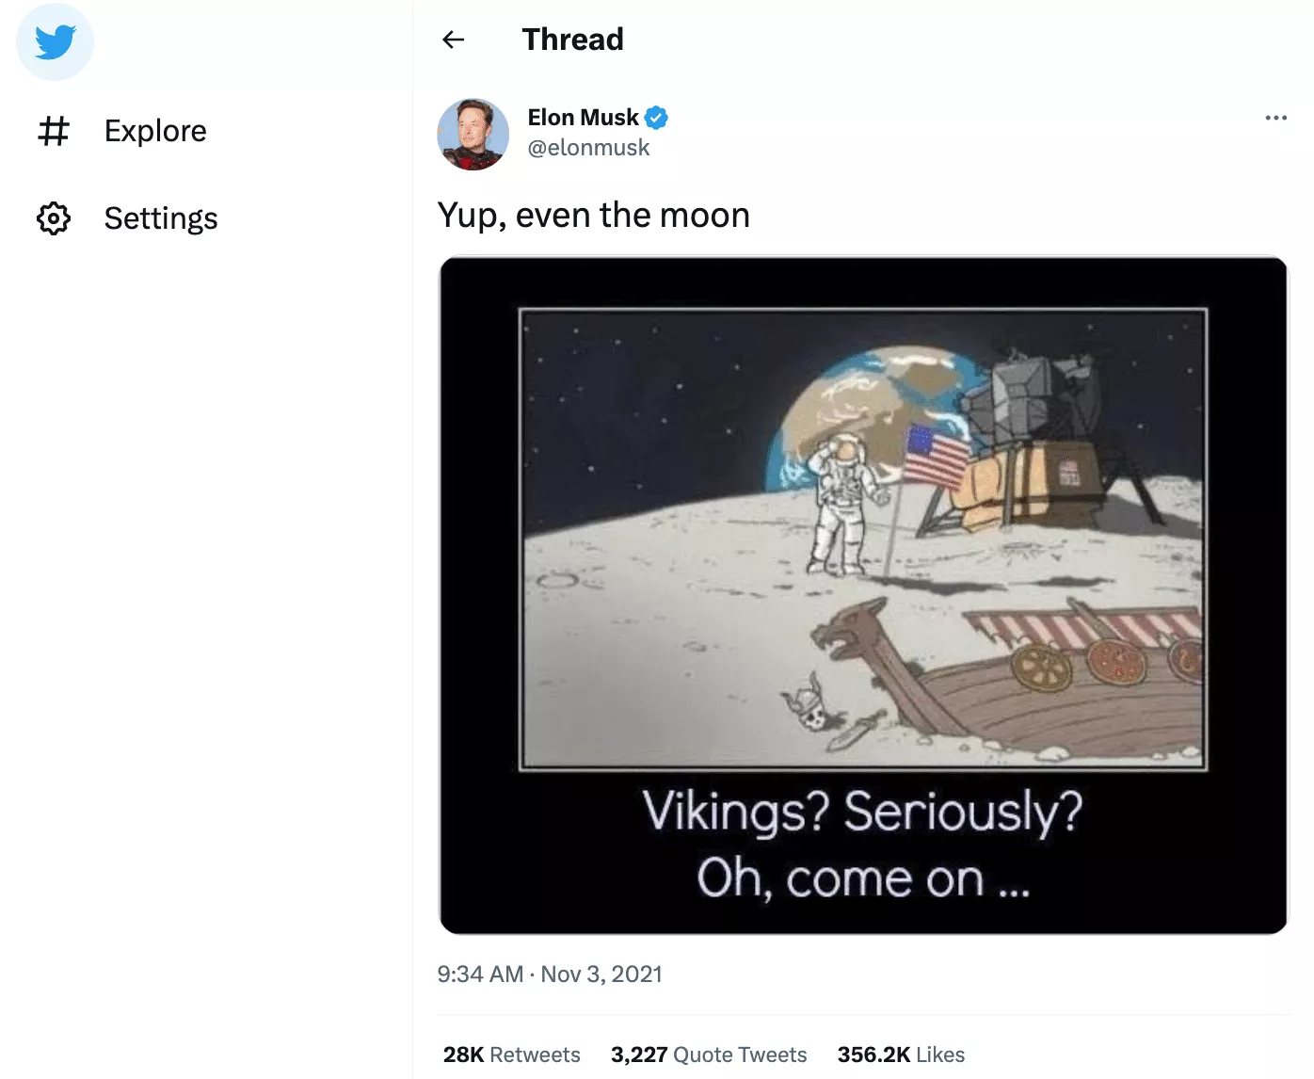Viewport: 1314px width, 1079px height.
Task: Click the "Vikings? Seriously?" meme caption
Action: tap(862, 812)
